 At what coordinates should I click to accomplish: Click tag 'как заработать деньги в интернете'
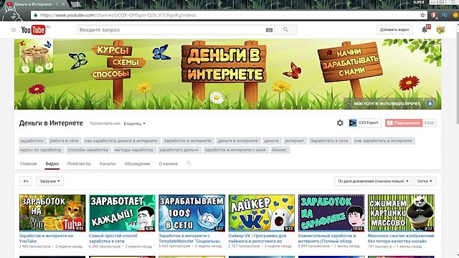[121, 140]
